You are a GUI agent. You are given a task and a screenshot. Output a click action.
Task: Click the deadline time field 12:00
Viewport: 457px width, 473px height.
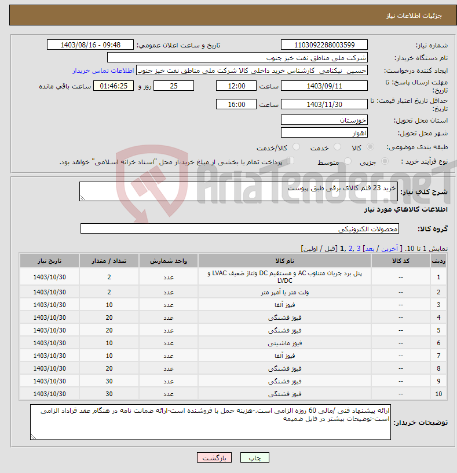click(236, 86)
